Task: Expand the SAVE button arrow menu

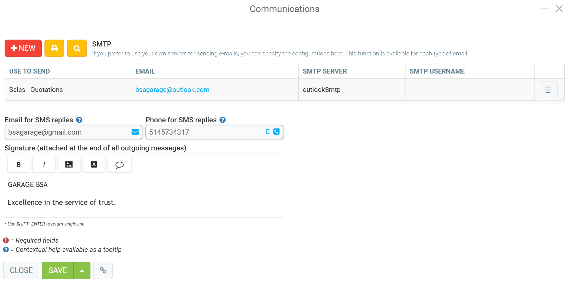Action: click(x=82, y=270)
